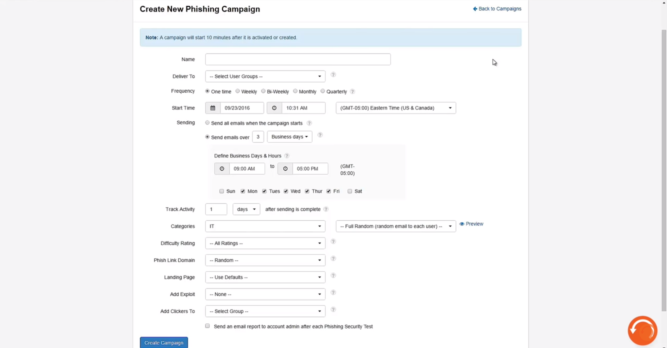The width and height of the screenshot is (667, 348).
Task: Open the Business days dropdown
Action: click(289, 137)
